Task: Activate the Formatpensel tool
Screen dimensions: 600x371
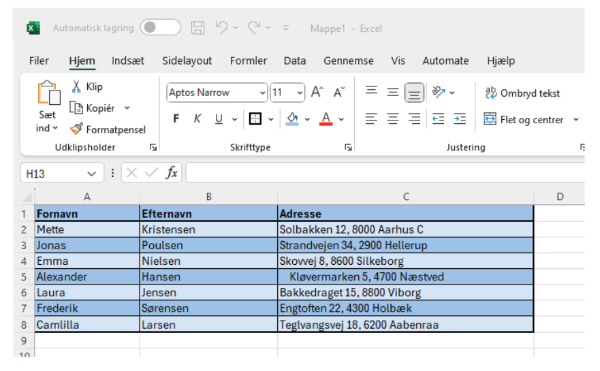Action: pos(108,129)
